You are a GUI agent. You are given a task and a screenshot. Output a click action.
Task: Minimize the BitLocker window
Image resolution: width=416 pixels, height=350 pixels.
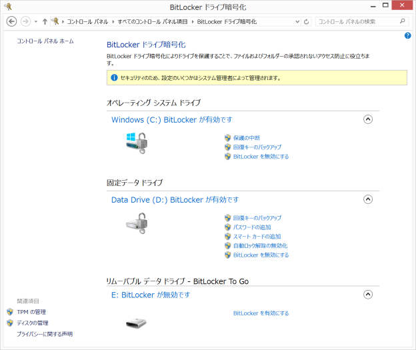pos(373,6)
